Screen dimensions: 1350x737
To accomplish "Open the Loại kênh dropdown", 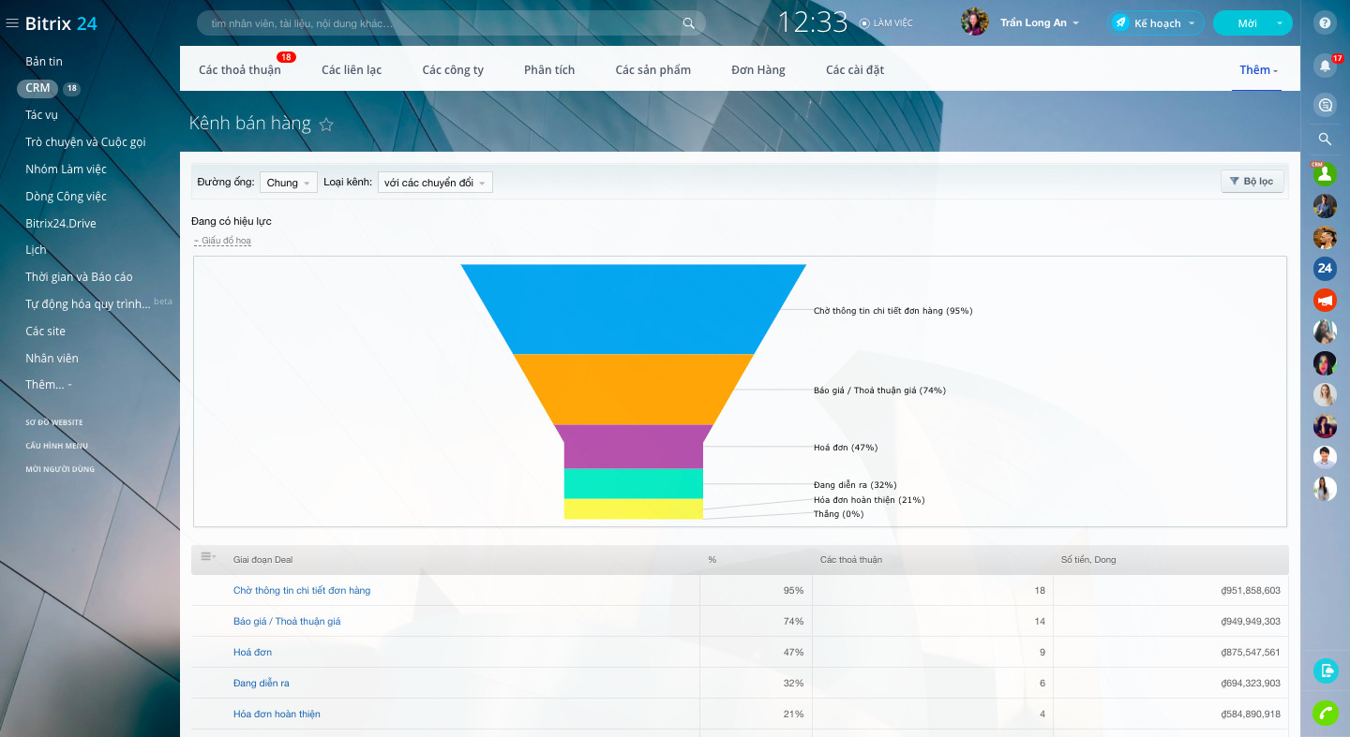I will tap(435, 182).
